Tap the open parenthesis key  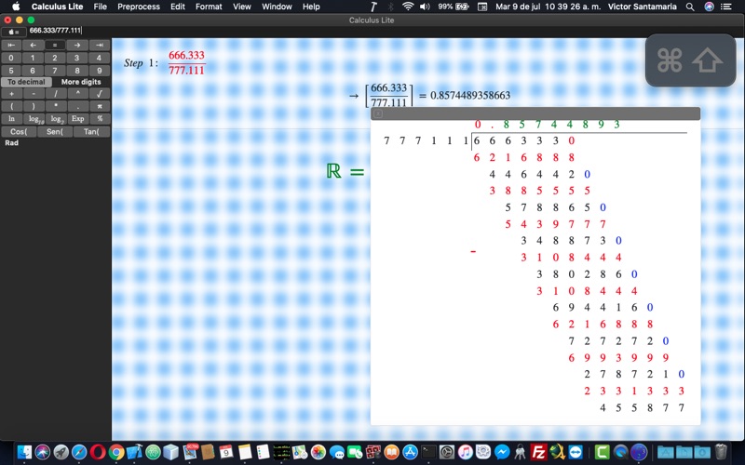(11, 106)
